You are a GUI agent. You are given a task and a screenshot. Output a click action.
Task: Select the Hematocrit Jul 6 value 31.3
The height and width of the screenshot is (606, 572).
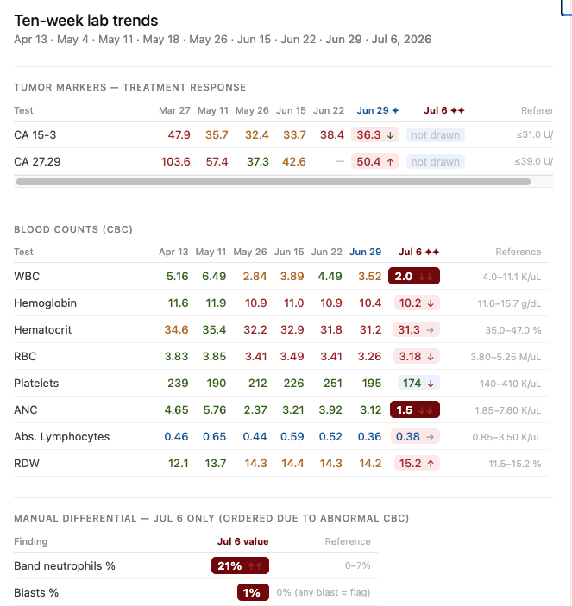coord(416,329)
